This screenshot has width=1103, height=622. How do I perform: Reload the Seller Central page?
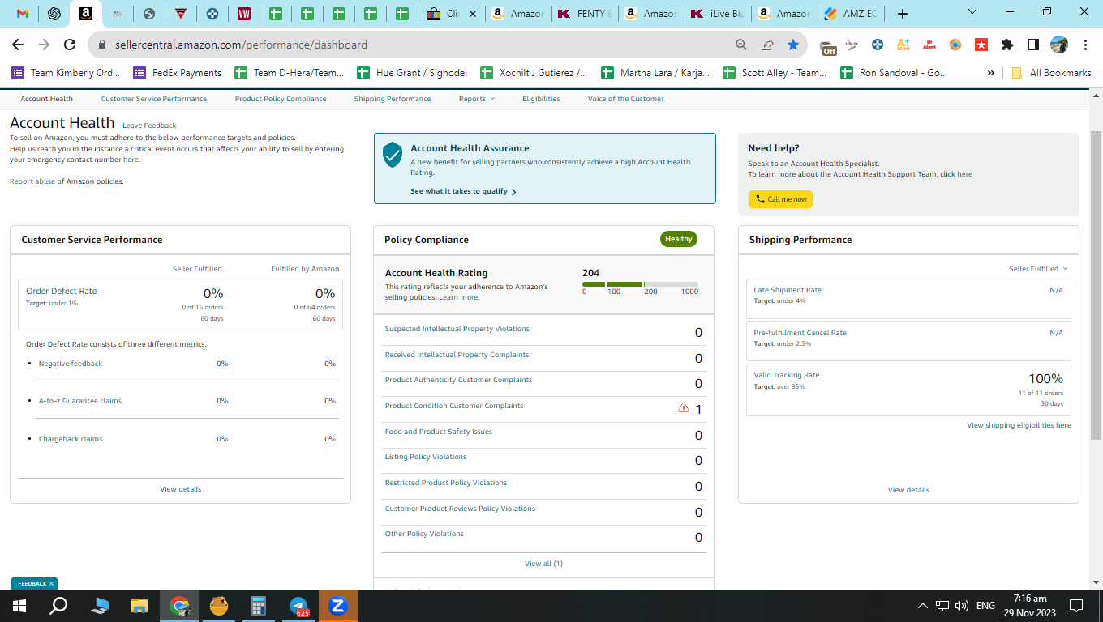[70, 45]
